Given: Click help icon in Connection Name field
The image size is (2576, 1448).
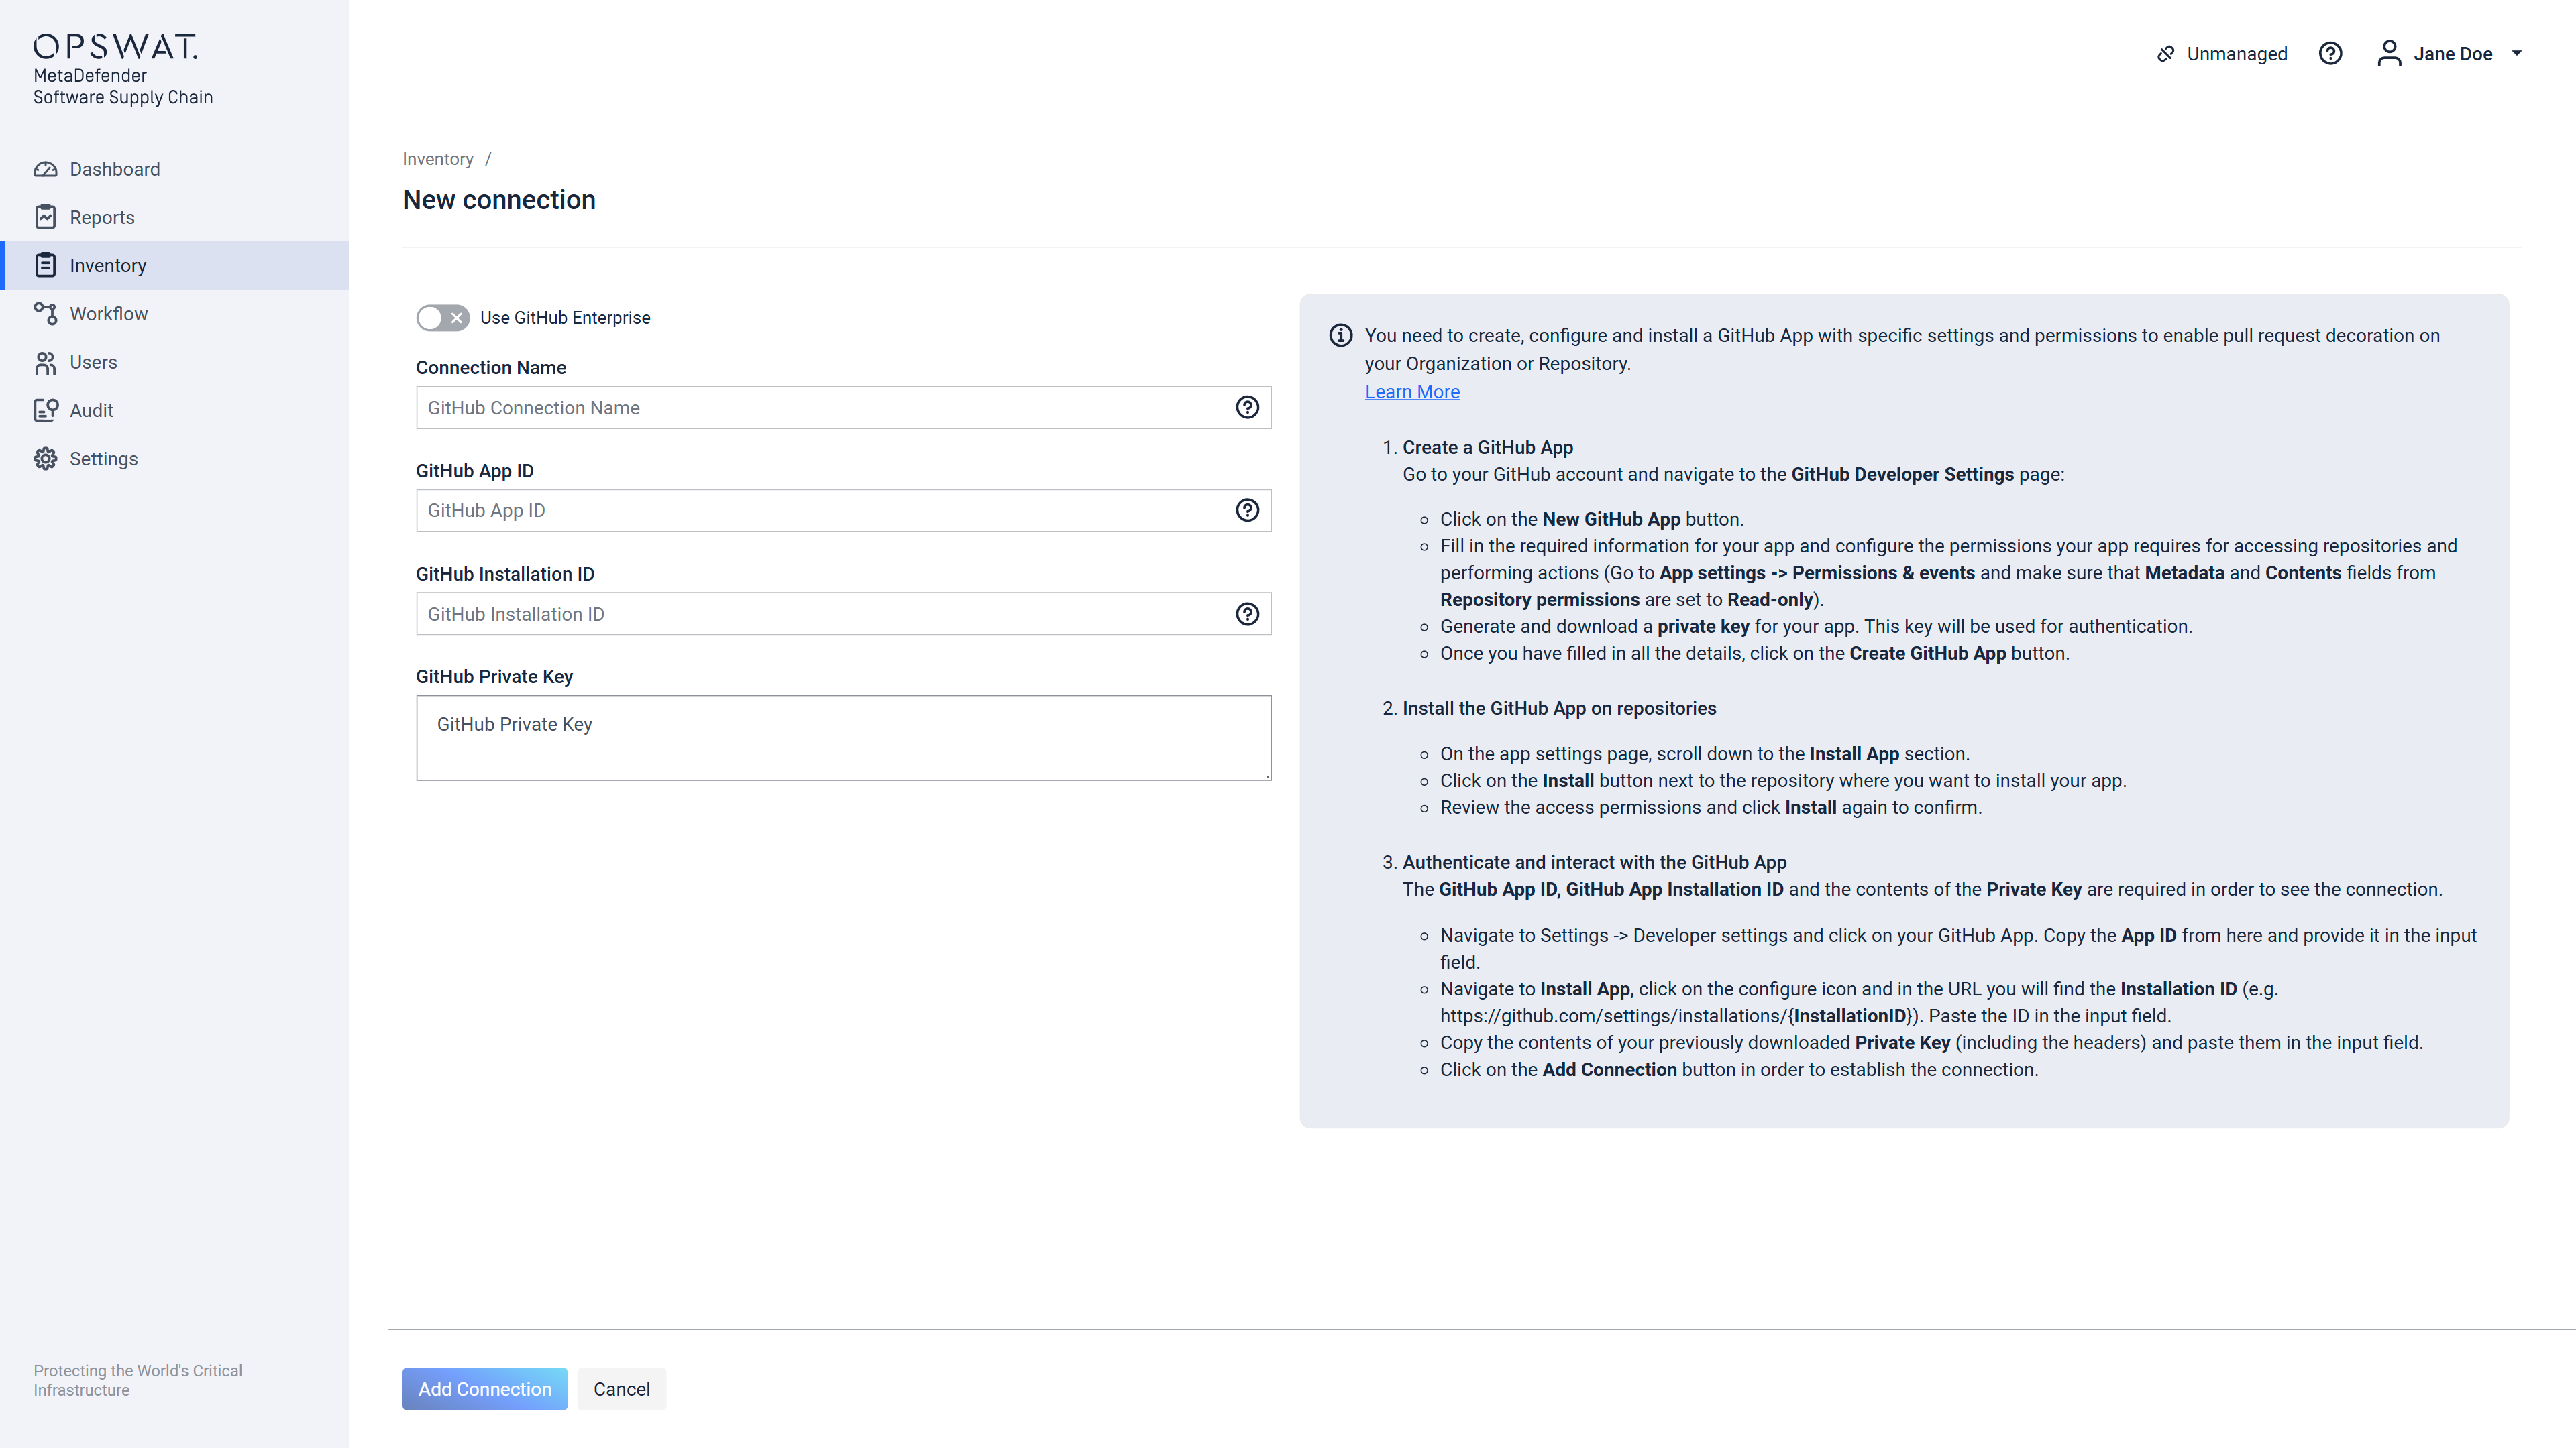Looking at the screenshot, I should coord(1247,408).
